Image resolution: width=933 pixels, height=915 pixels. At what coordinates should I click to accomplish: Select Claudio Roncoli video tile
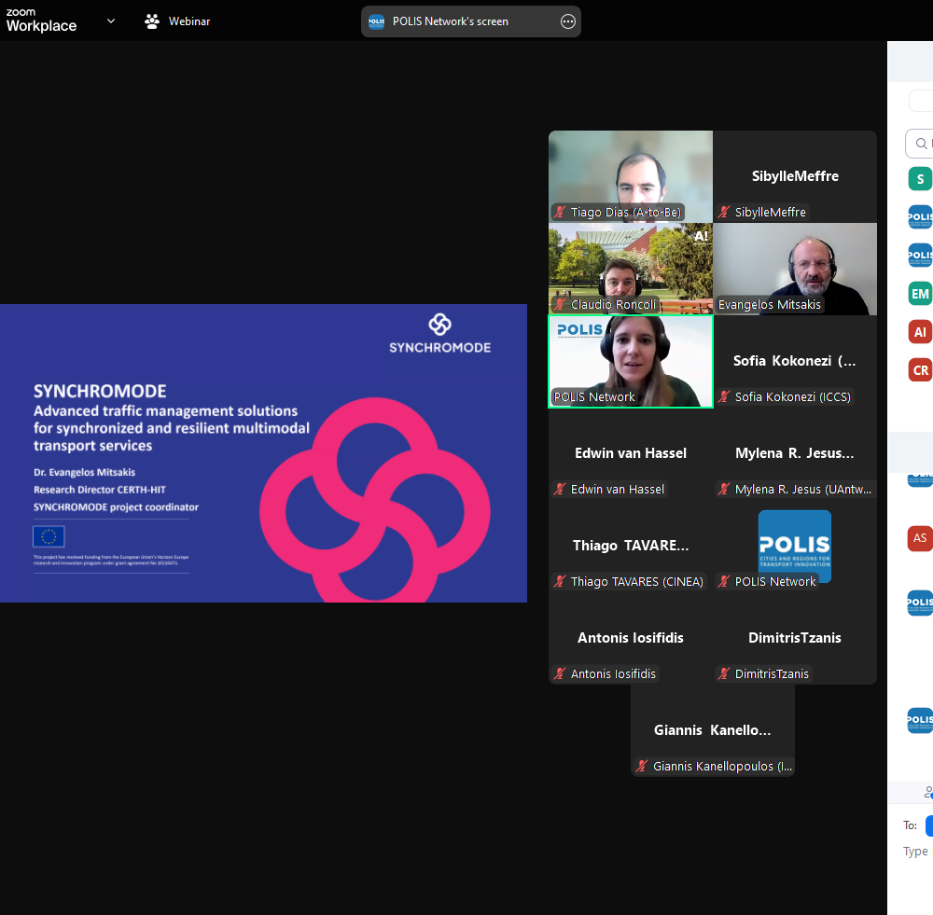(x=630, y=269)
